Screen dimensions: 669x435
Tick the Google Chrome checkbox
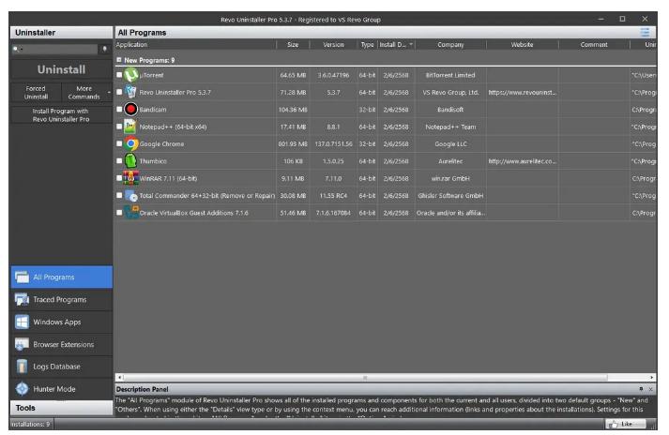(x=119, y=143)
